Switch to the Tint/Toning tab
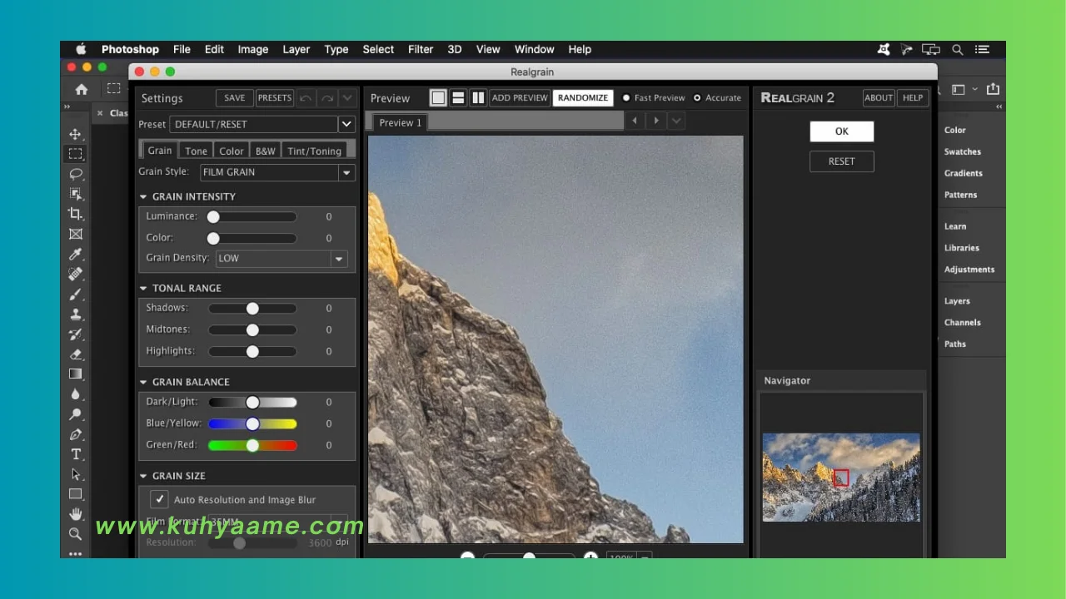Viewport: 1066px width, 599px height. (x=314, y=151)
